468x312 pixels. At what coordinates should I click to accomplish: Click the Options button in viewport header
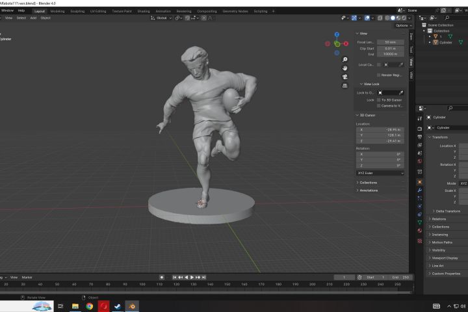point(402,25)
